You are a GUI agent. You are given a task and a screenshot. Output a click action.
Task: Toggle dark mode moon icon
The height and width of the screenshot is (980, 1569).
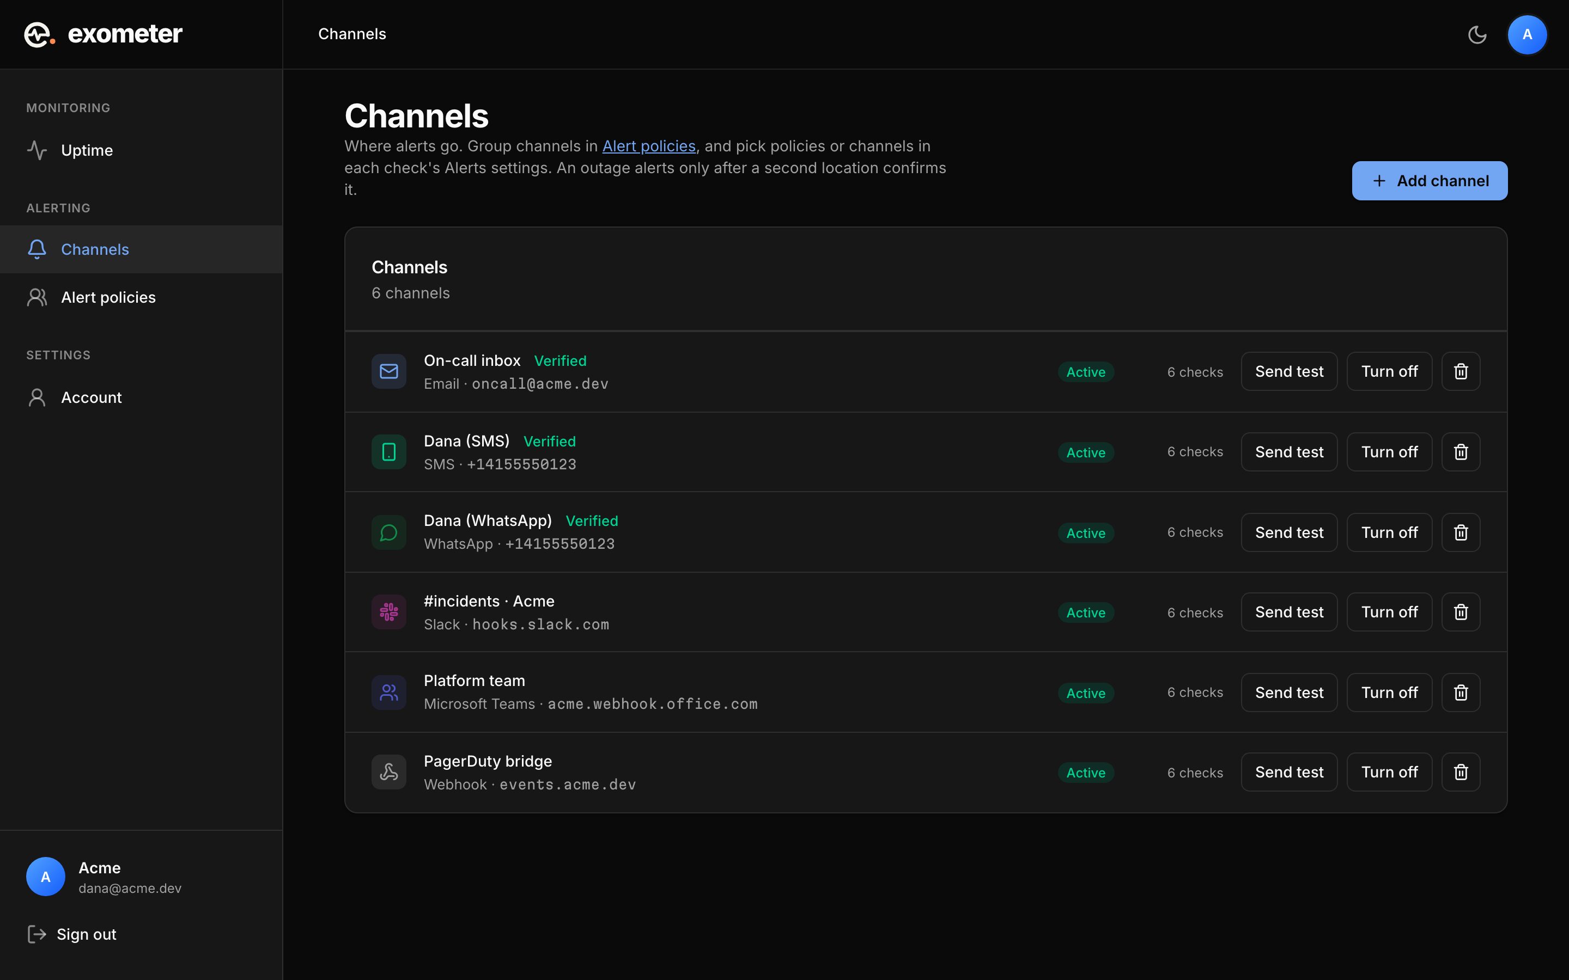[1477, 34]
